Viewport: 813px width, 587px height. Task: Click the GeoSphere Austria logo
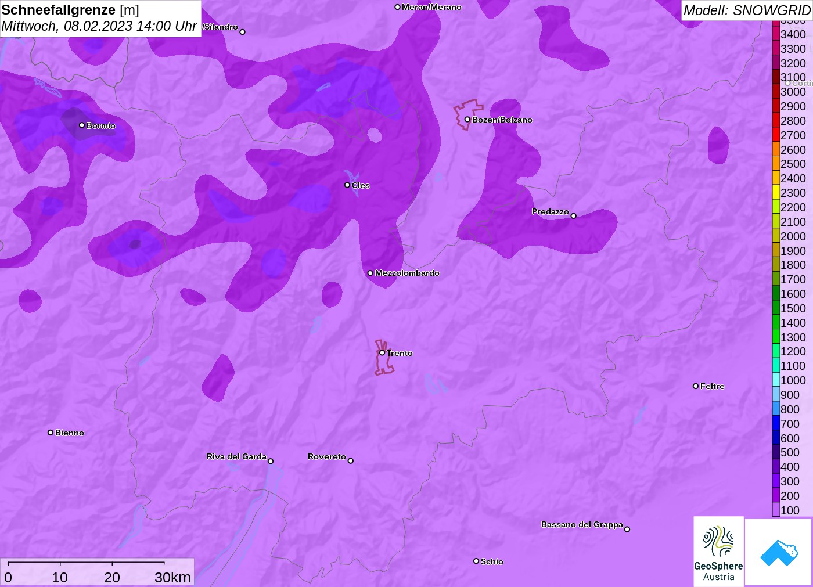tap(718, 551)
